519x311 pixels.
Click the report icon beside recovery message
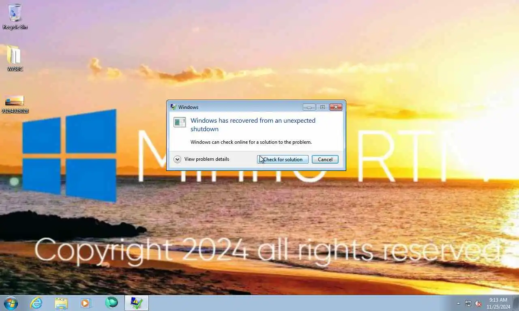pos(180,122)
